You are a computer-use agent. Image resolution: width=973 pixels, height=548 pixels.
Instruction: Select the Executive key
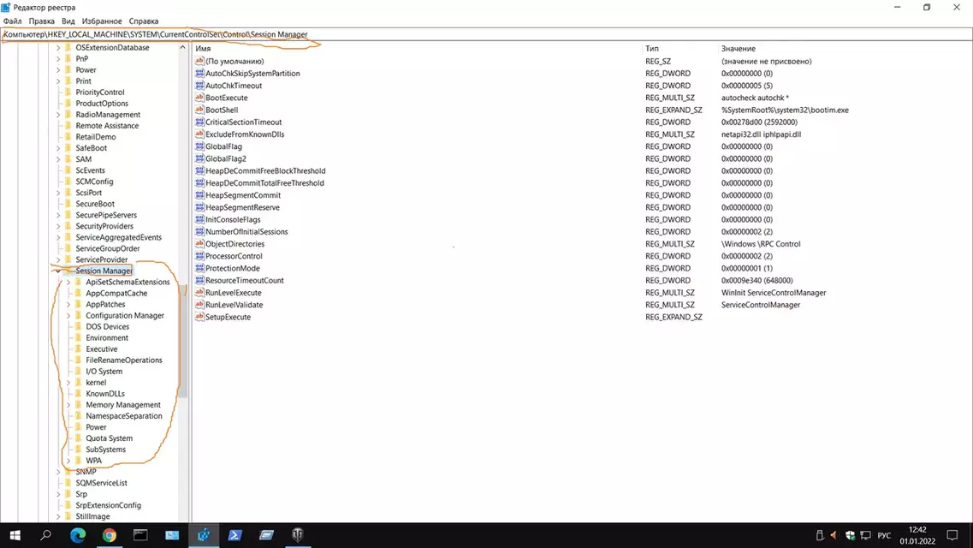[102, 348]
